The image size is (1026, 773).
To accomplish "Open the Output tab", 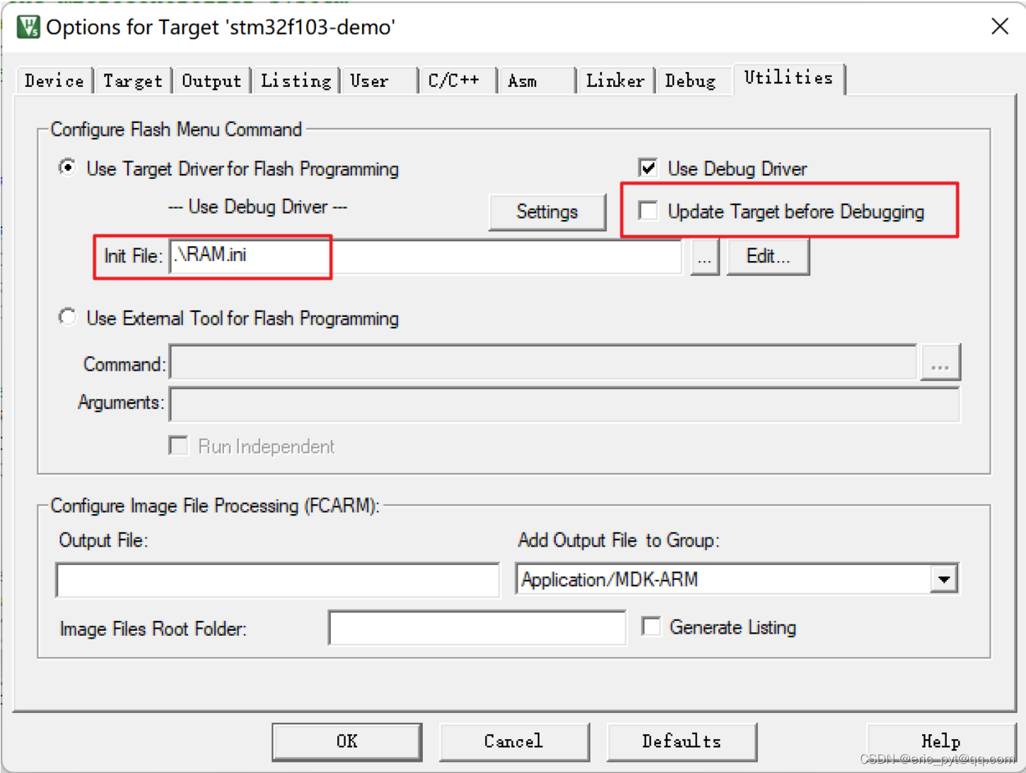I will (x=211, y=81).
